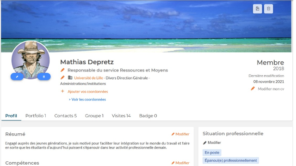
Task: Remove the avatar with small delete button
Action: pos(44,77)
